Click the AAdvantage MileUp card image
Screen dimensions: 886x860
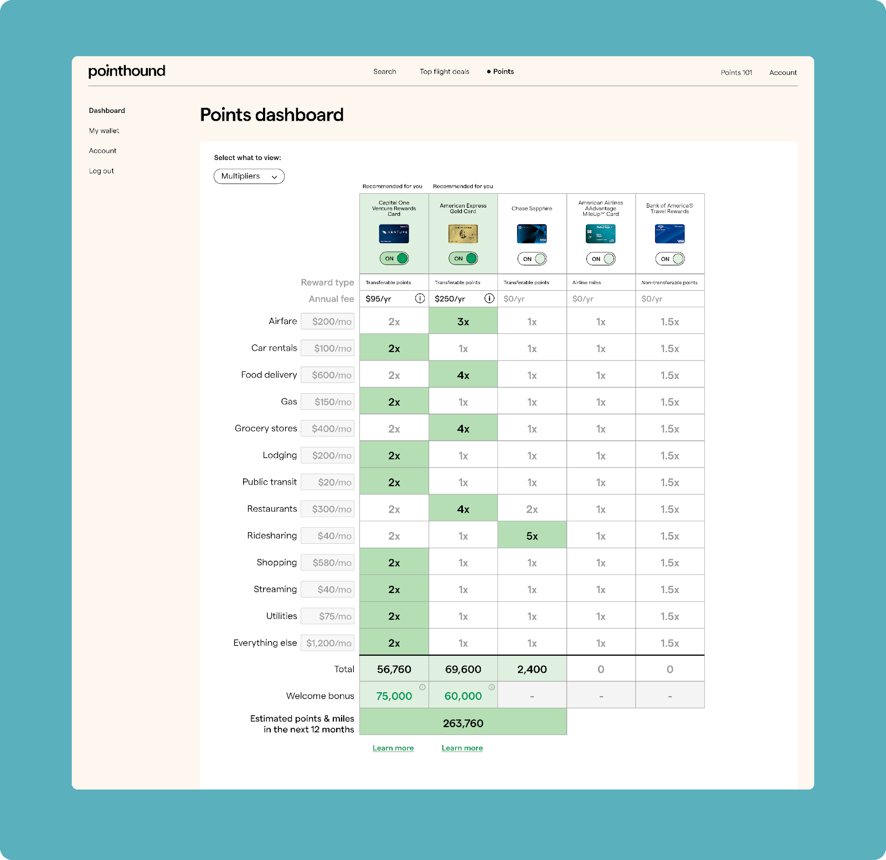(601, 234)
